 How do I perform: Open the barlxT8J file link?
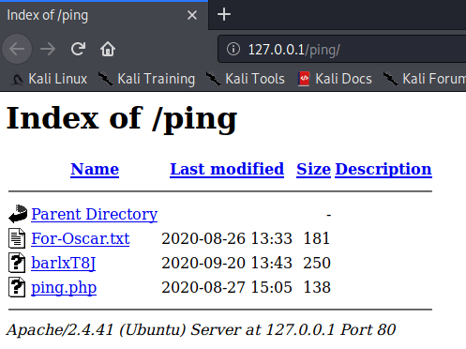[x=64, y=263]
